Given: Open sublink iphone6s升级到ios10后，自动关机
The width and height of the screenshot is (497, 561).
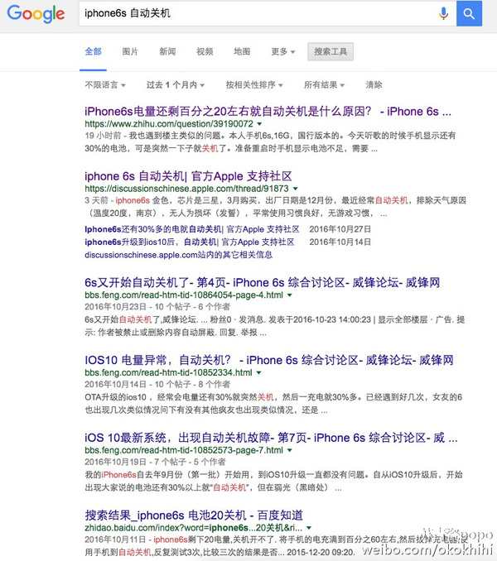Looking at the screenshot, I should pos(190,242).
